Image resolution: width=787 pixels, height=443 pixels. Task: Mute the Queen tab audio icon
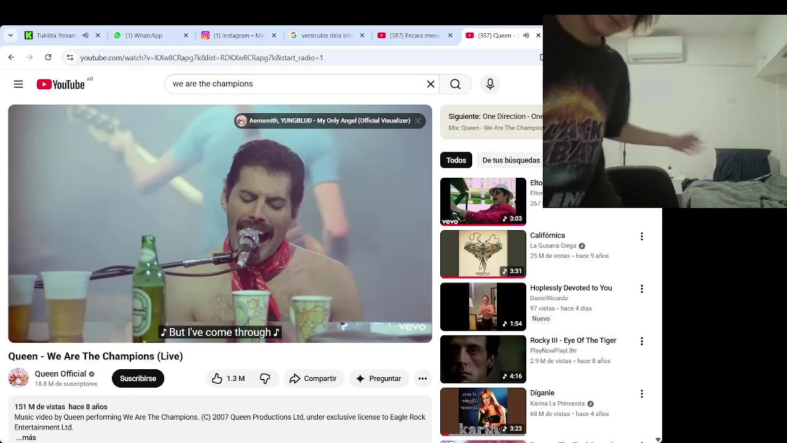[x=526, y=36]
